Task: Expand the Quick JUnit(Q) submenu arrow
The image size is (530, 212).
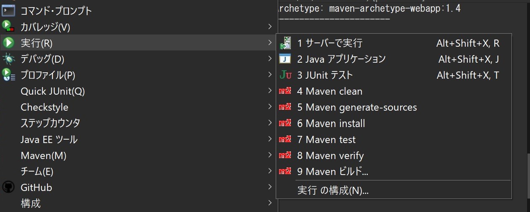Action: [270, 91]
